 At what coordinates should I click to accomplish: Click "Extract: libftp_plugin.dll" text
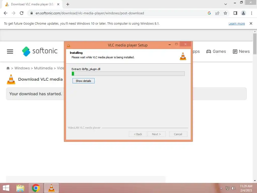click(86, 69)
